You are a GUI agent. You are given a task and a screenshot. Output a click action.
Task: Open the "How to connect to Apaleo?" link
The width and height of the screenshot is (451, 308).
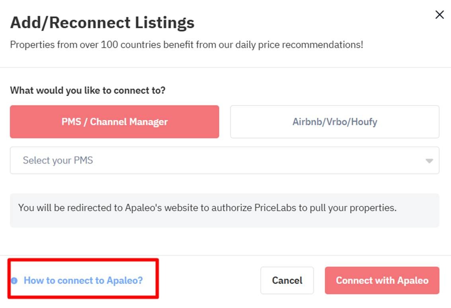83,281
